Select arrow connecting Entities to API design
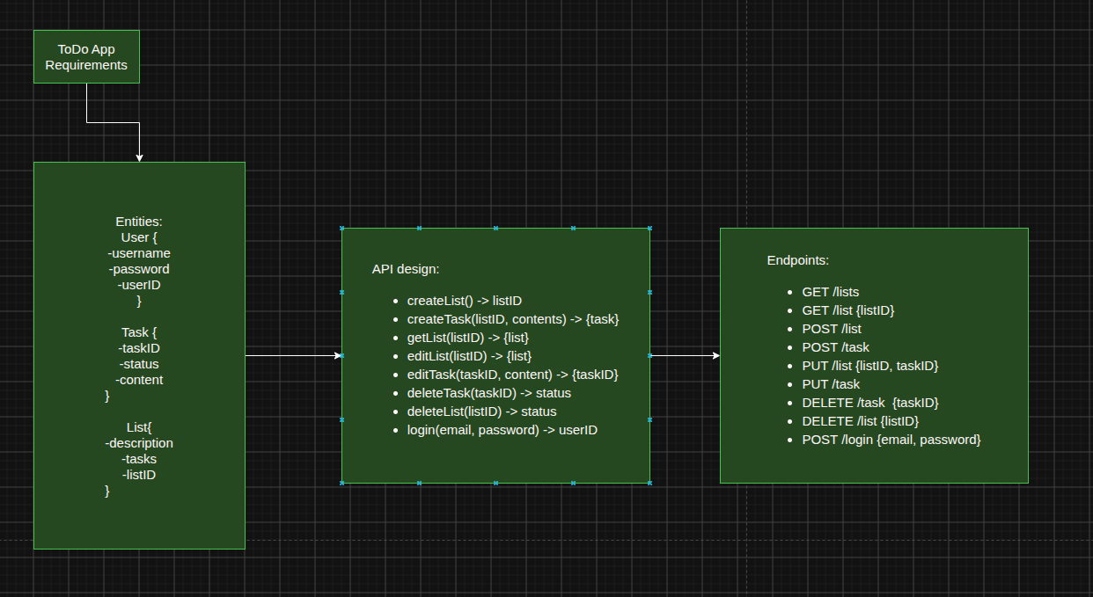The image size is (1093, 597). tap(293, 356)
